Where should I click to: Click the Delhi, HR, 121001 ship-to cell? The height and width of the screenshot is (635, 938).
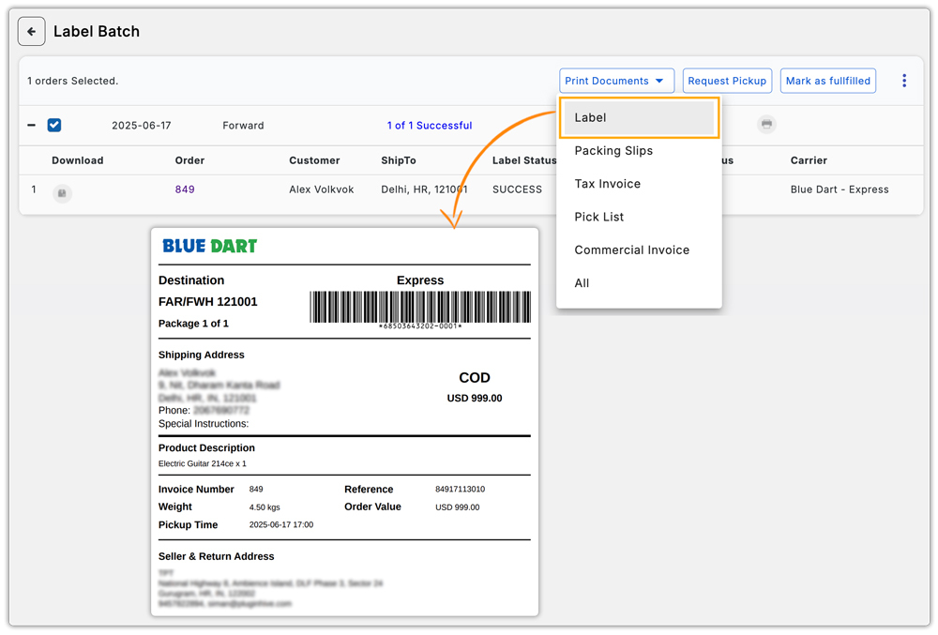coord(424,189)
